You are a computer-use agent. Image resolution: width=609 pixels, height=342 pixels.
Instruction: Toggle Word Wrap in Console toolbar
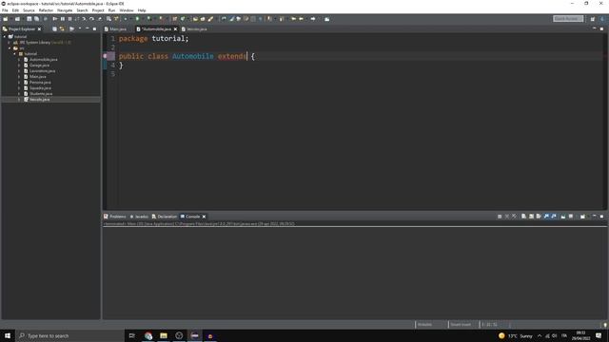[539, 217]
